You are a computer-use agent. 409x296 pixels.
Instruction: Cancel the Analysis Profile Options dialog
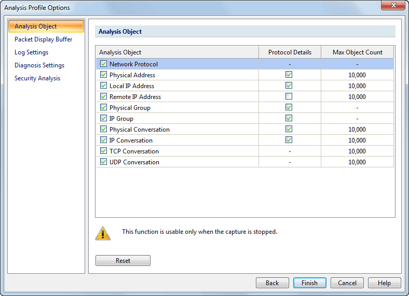click(x=347, y=283)
